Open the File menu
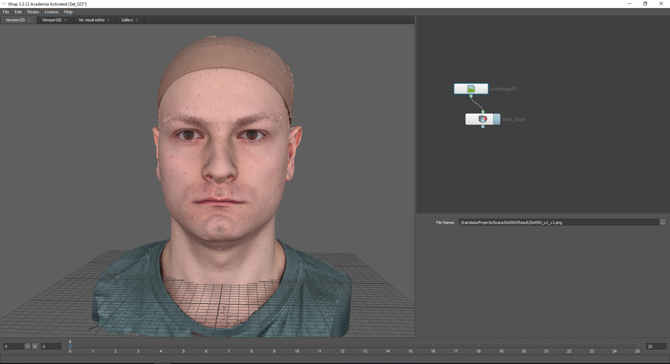This screenshot has height=364, width=670. pyautogui.click(x=6, y=12)
